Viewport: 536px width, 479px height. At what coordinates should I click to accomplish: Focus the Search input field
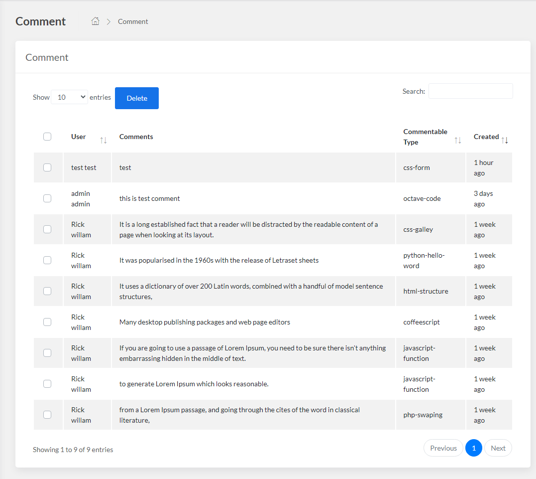(x=471, y=91)
